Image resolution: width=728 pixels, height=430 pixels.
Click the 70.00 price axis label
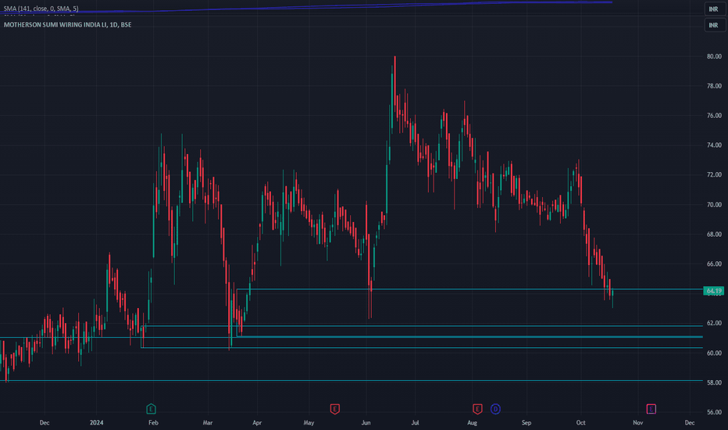(x=714, y=205)
